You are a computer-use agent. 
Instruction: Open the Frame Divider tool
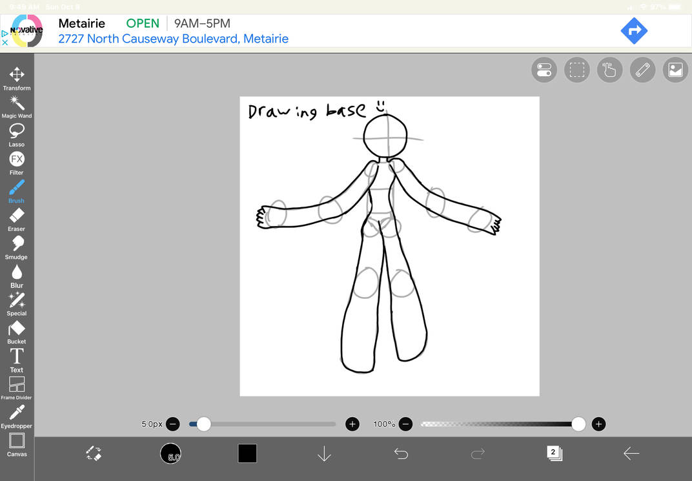(x=16, y=387)
